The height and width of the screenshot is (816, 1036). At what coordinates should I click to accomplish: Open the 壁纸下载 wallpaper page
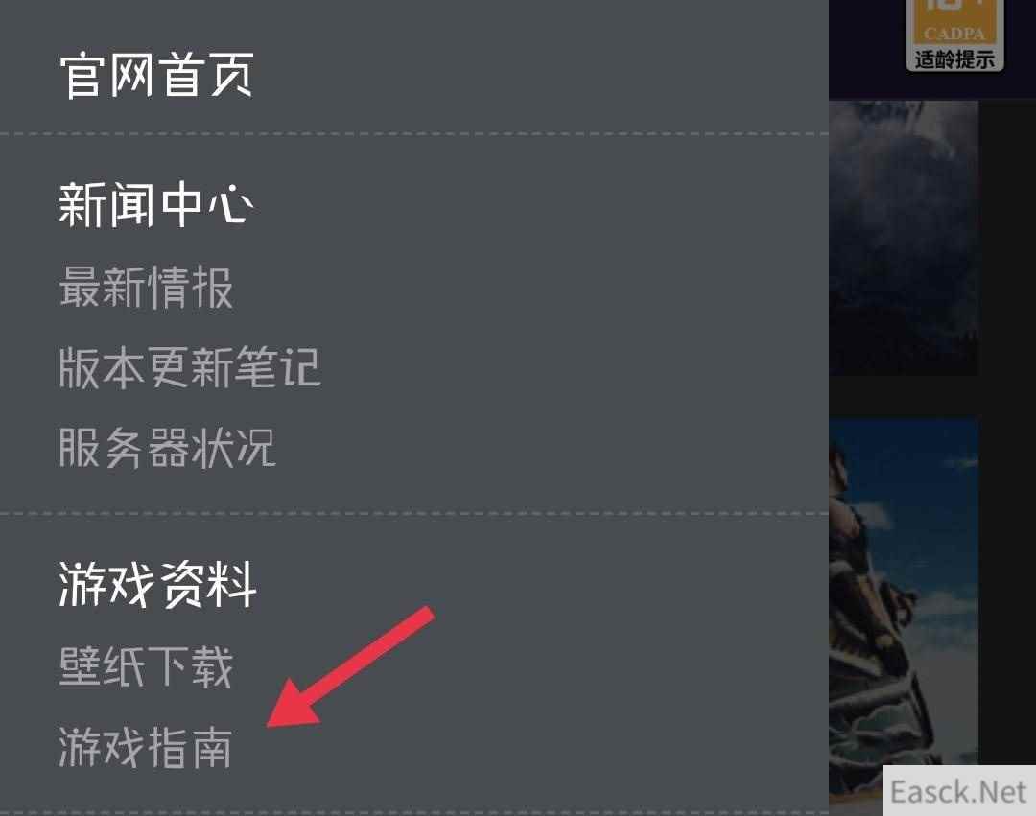click(x=146, y=666)
